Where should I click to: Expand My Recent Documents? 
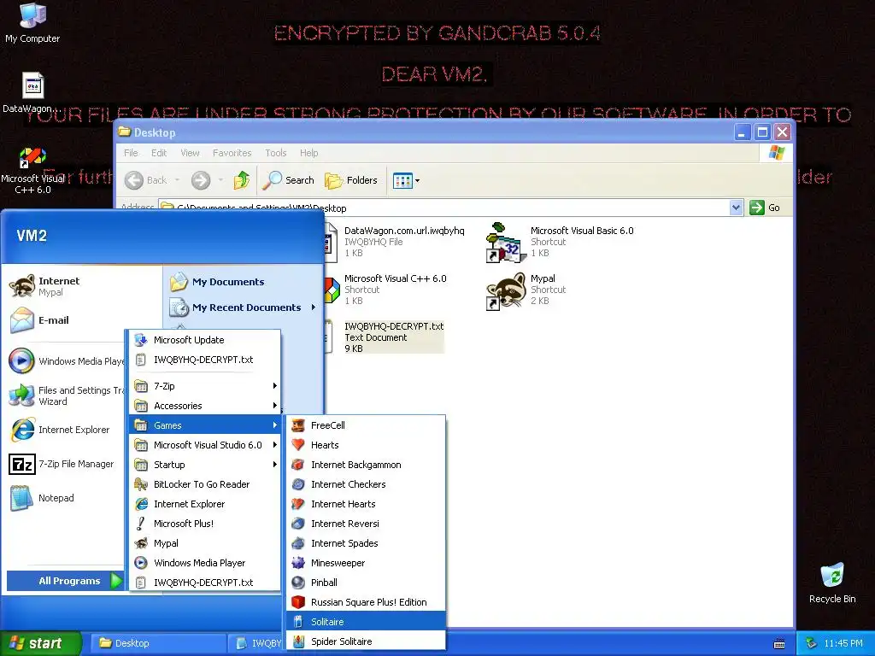pos(244,307)
